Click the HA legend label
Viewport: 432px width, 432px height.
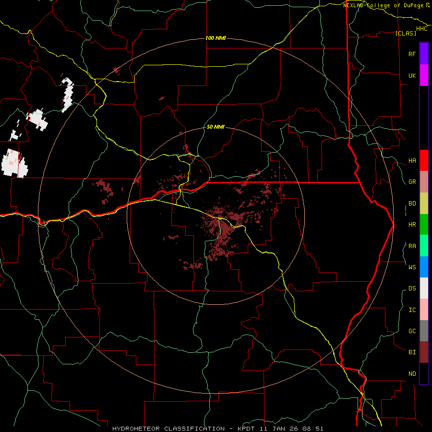412,161
